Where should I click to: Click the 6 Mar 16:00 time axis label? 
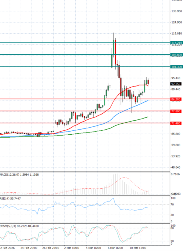point(115,247)
